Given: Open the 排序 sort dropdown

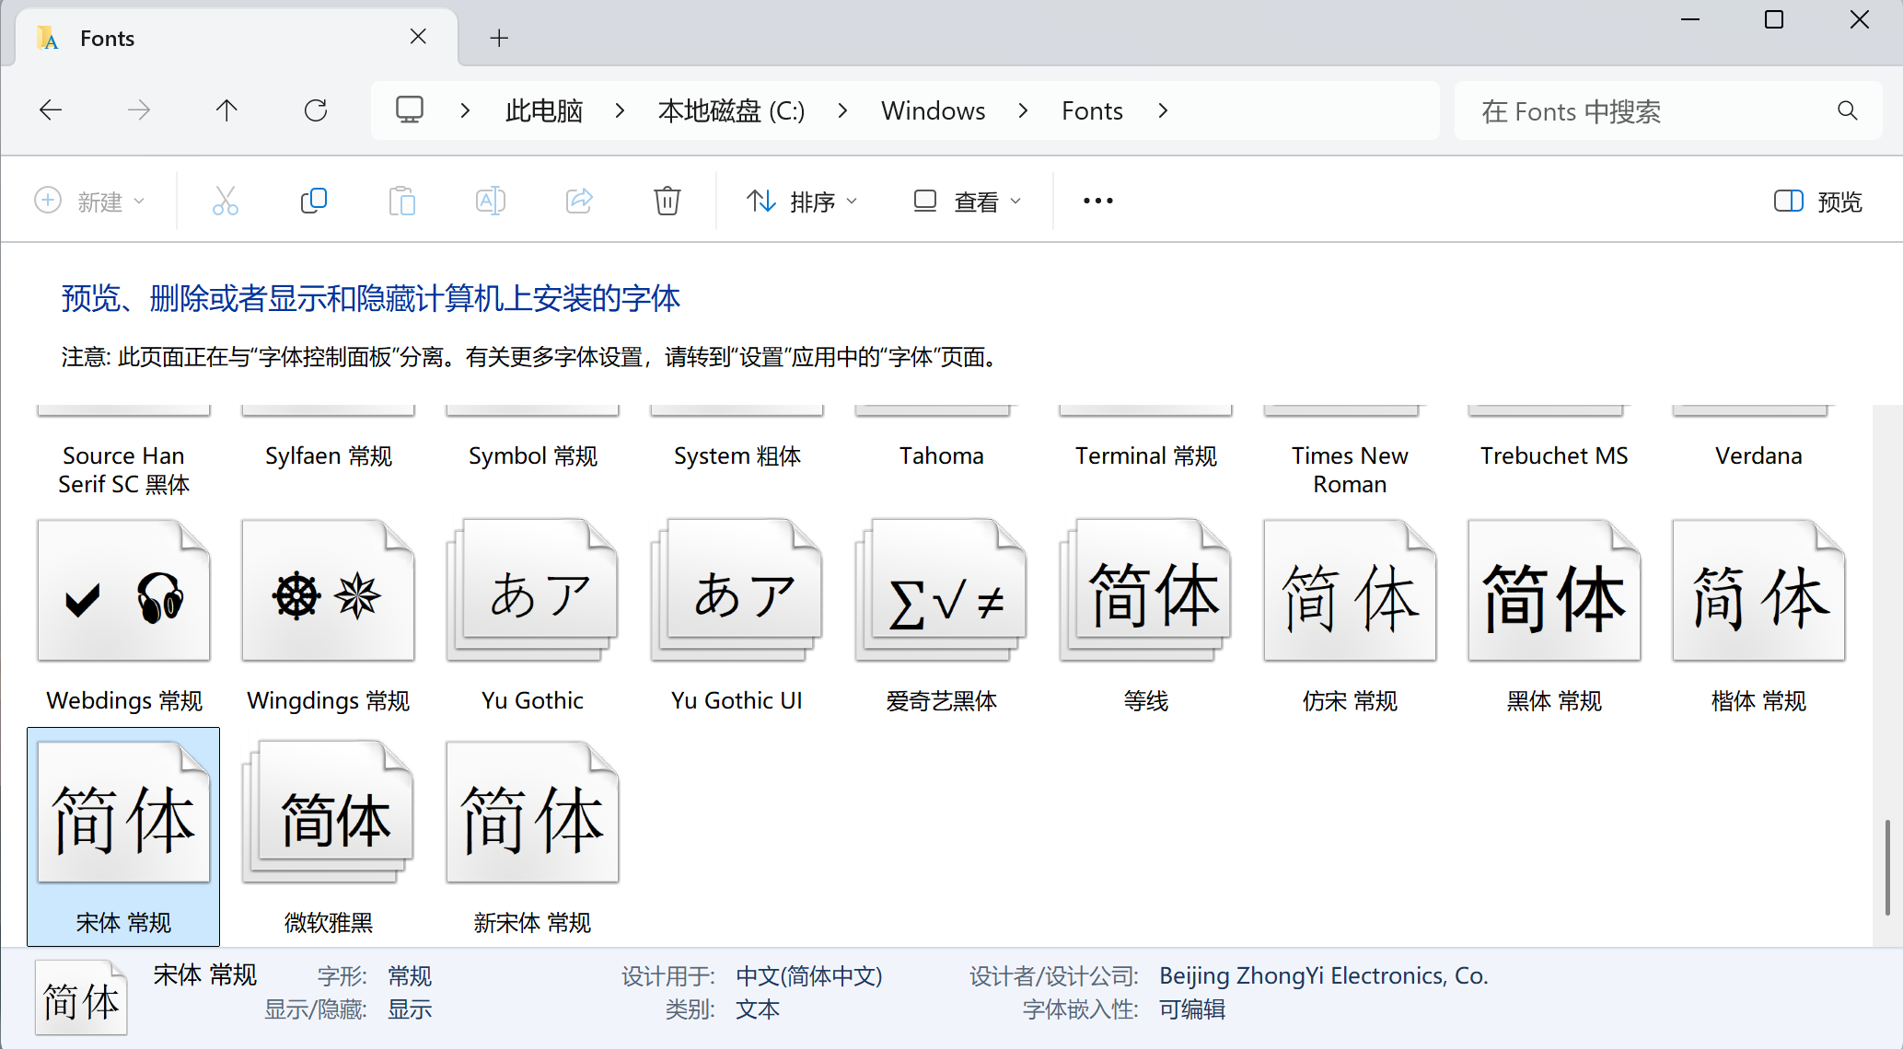Looking at the screenshot, I should pyautogui.click(x=802, y=202).
